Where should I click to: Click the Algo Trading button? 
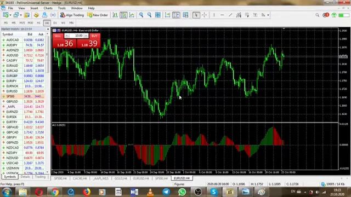72,15
